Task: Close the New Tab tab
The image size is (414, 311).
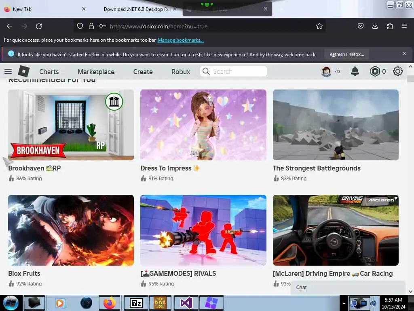Action: 84,9
